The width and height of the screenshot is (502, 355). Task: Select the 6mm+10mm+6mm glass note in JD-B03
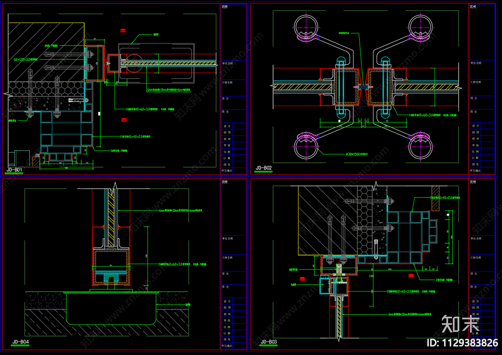410,314
